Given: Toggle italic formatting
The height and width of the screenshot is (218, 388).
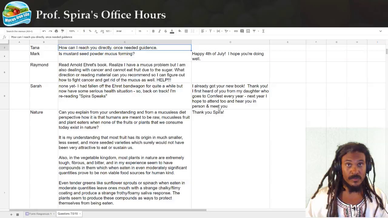Looking at the screenshot, I should [x=159, y=31].
